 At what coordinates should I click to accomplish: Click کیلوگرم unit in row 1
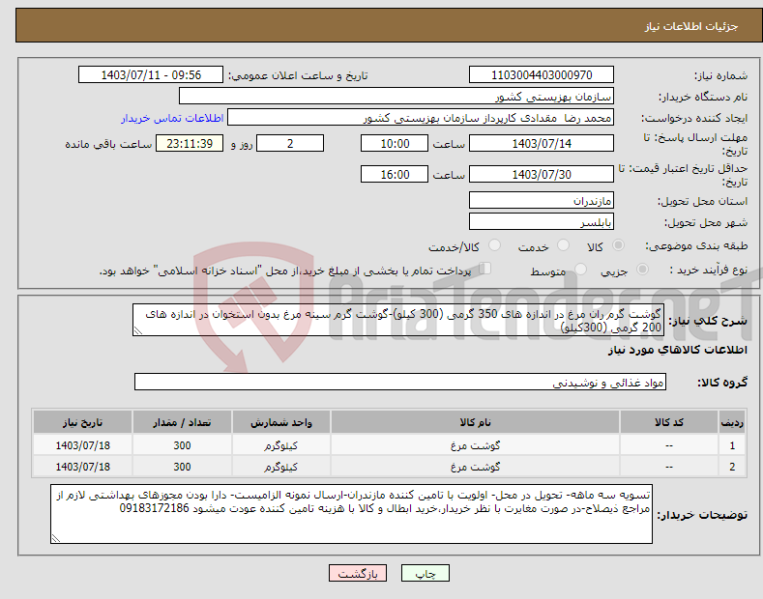[x=280, y=445]
